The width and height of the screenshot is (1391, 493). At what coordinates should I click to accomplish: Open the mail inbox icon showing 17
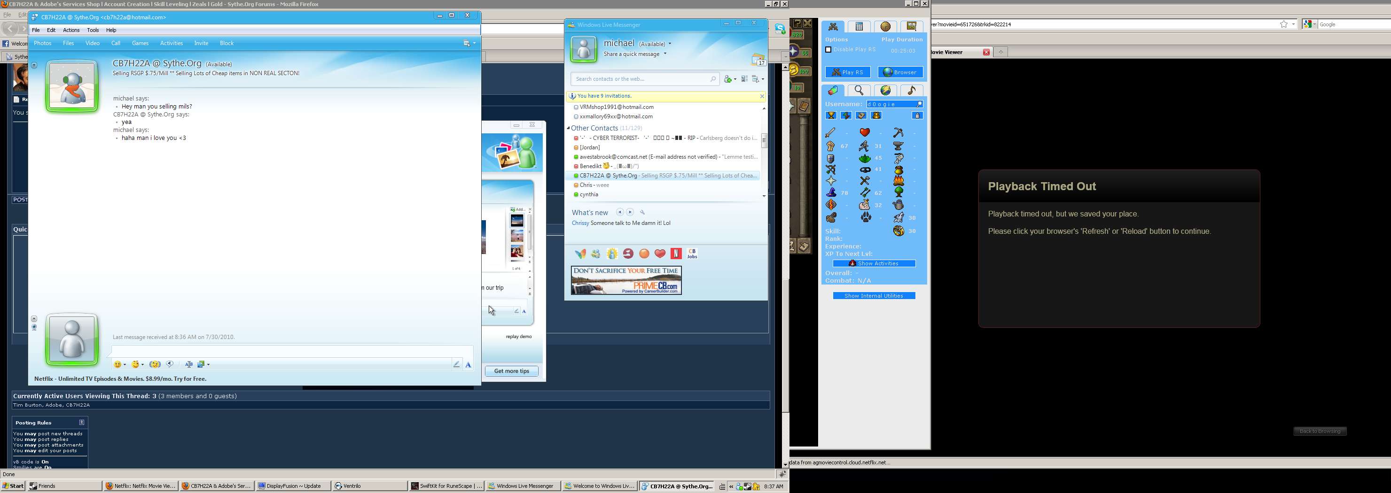[758, 59]
